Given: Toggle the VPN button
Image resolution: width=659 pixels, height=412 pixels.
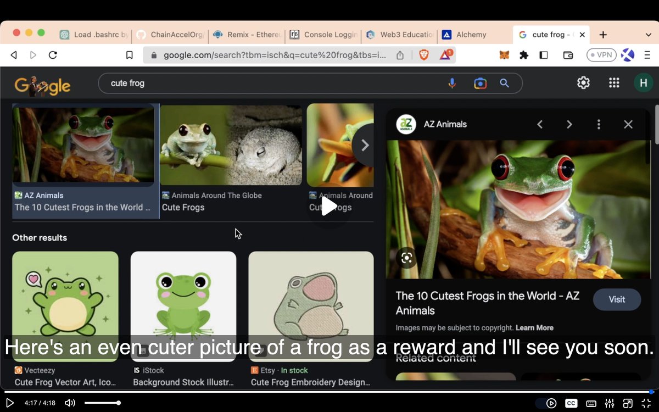Looking at the screenshot, I should tap(601, 55).
